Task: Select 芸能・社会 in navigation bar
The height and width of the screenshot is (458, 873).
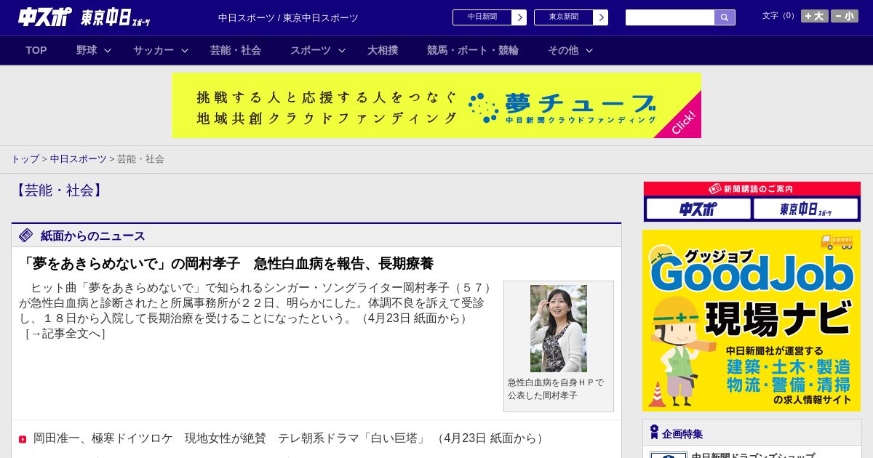Action: click(x=236, y=50)
